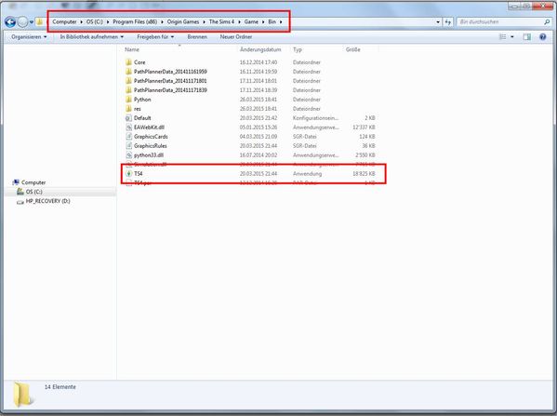Open the Organisieren dropdown menu
557x416 pixels.
[x=29, y=36]
